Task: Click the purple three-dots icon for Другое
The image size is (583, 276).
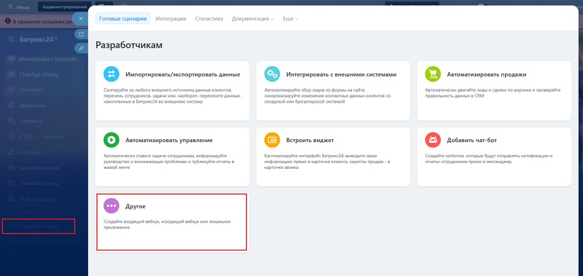Action: (x=111, y=206)
